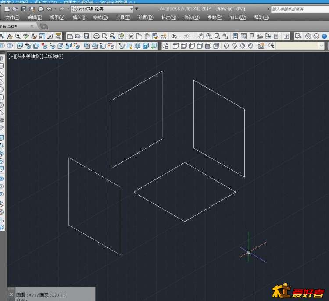Open the [东南等轴测] view controls menu
Viewport: 329px width, 301px height.
[28, 57]
